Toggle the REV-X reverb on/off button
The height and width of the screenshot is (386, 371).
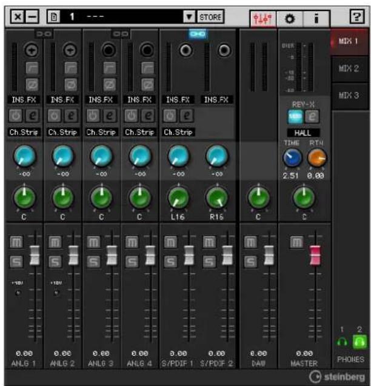click(x=295, y=116)
